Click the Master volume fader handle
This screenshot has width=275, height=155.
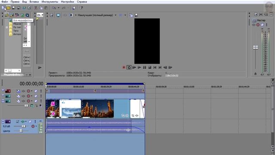(x=255, y=47)
